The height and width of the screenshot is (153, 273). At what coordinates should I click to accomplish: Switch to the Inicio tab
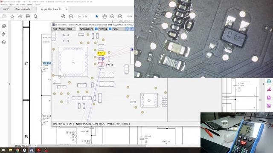6,9
